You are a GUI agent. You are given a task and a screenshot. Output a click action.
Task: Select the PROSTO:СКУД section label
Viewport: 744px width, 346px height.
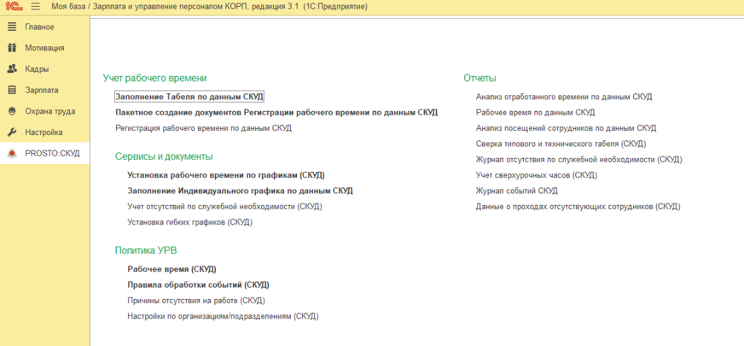[52, 153]
